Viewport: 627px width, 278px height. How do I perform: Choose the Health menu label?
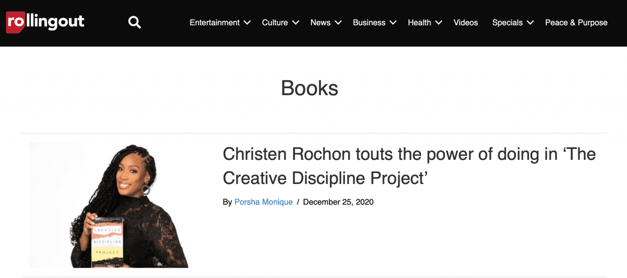point(419,23)
